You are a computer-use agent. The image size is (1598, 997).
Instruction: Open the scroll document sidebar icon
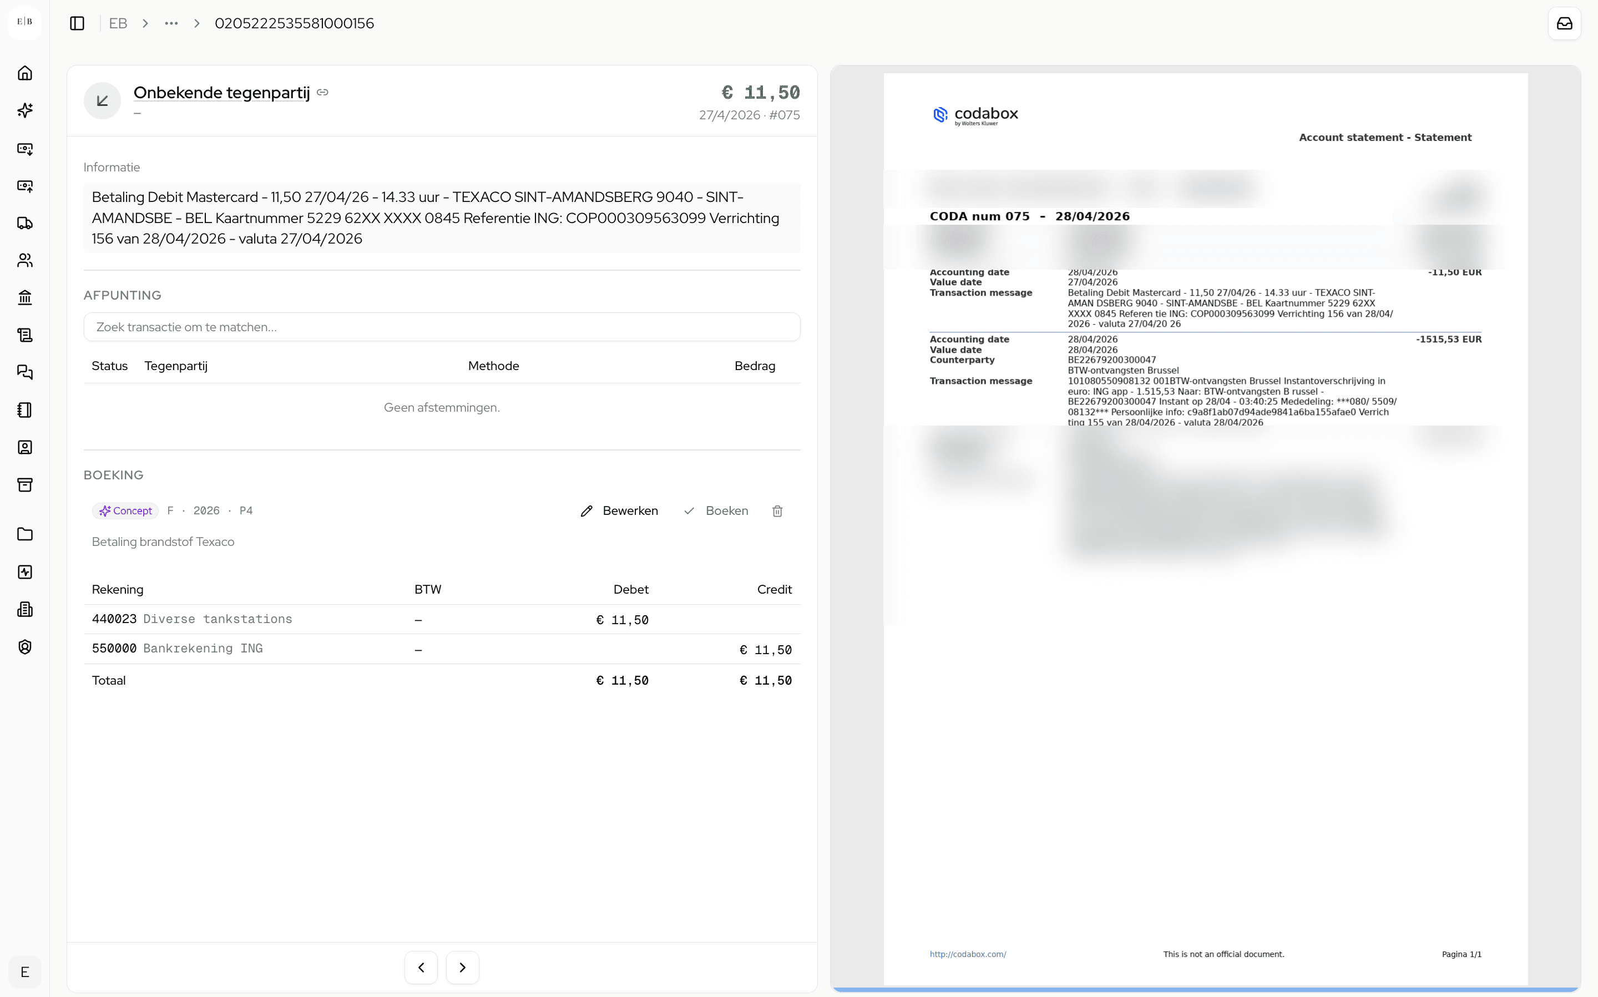click(25, 335)
